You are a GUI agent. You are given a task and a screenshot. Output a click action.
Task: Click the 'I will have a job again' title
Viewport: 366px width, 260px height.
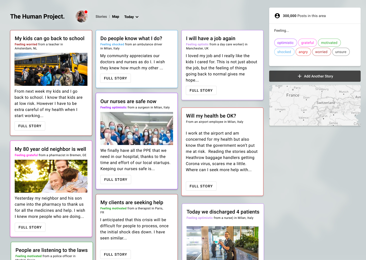click(211, 38)
